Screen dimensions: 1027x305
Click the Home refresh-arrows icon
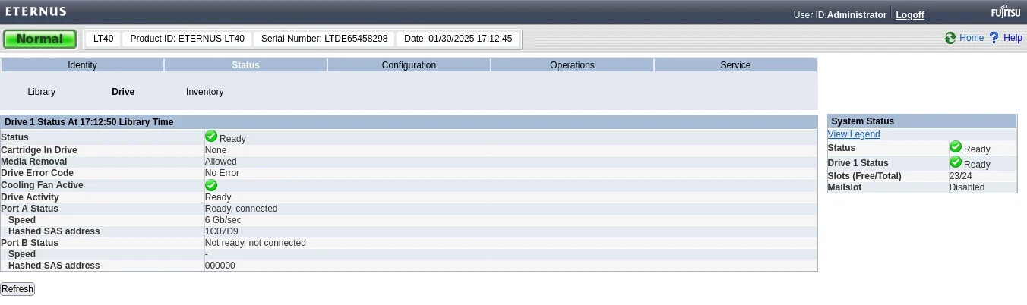950,38
